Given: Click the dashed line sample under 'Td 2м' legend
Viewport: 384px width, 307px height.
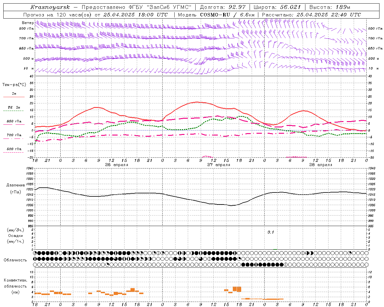Looking at the screenshot, I should click(x=14, y=111).
